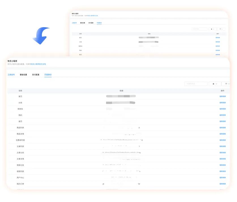The width and height of the screenshot is (237, 202).
Task: Select the 文章分类 name cell
Action: pyautogui.click(x=20, y=153)
